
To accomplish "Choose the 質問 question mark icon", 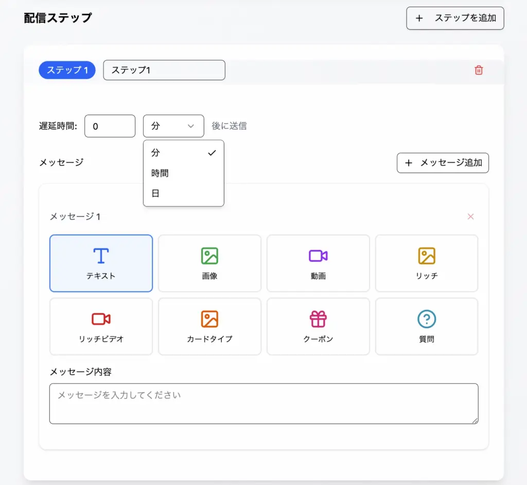I will (x=427, y=320).
